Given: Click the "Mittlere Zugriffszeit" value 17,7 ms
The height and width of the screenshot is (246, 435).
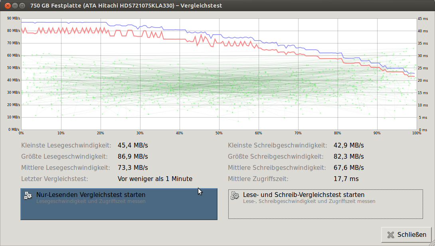Looking at the screenshot, I should 346,179.
